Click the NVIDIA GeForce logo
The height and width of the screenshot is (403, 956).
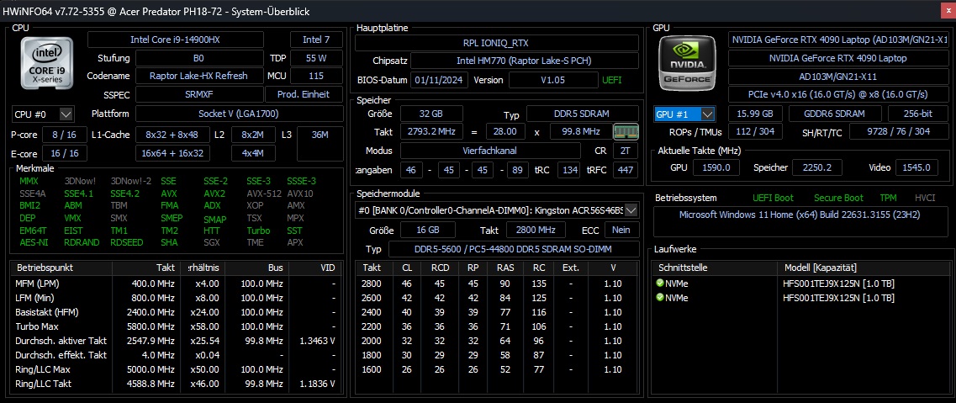point(688,63)
